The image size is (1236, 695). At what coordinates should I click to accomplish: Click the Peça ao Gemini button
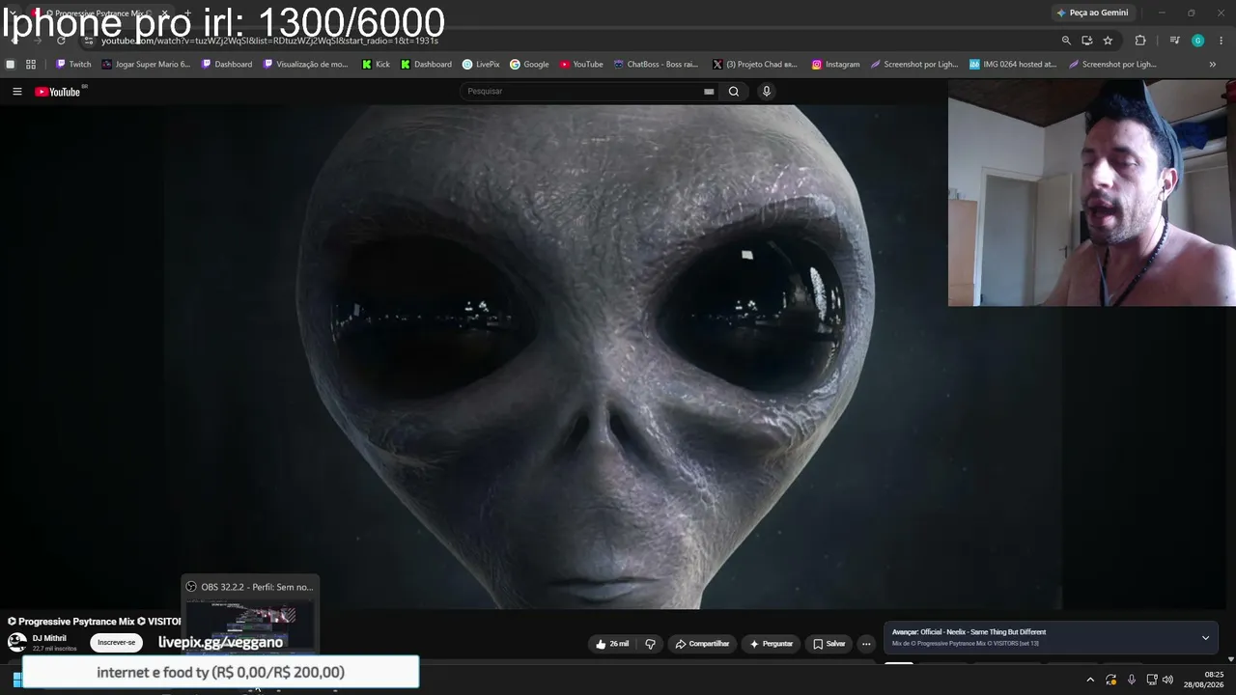1092,13
